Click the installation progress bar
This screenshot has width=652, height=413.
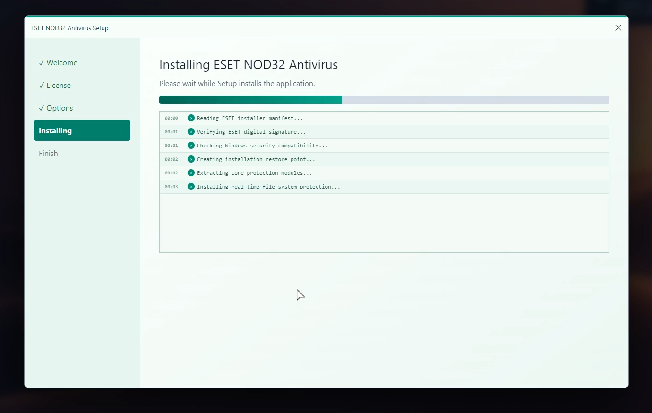pos(384,100)
